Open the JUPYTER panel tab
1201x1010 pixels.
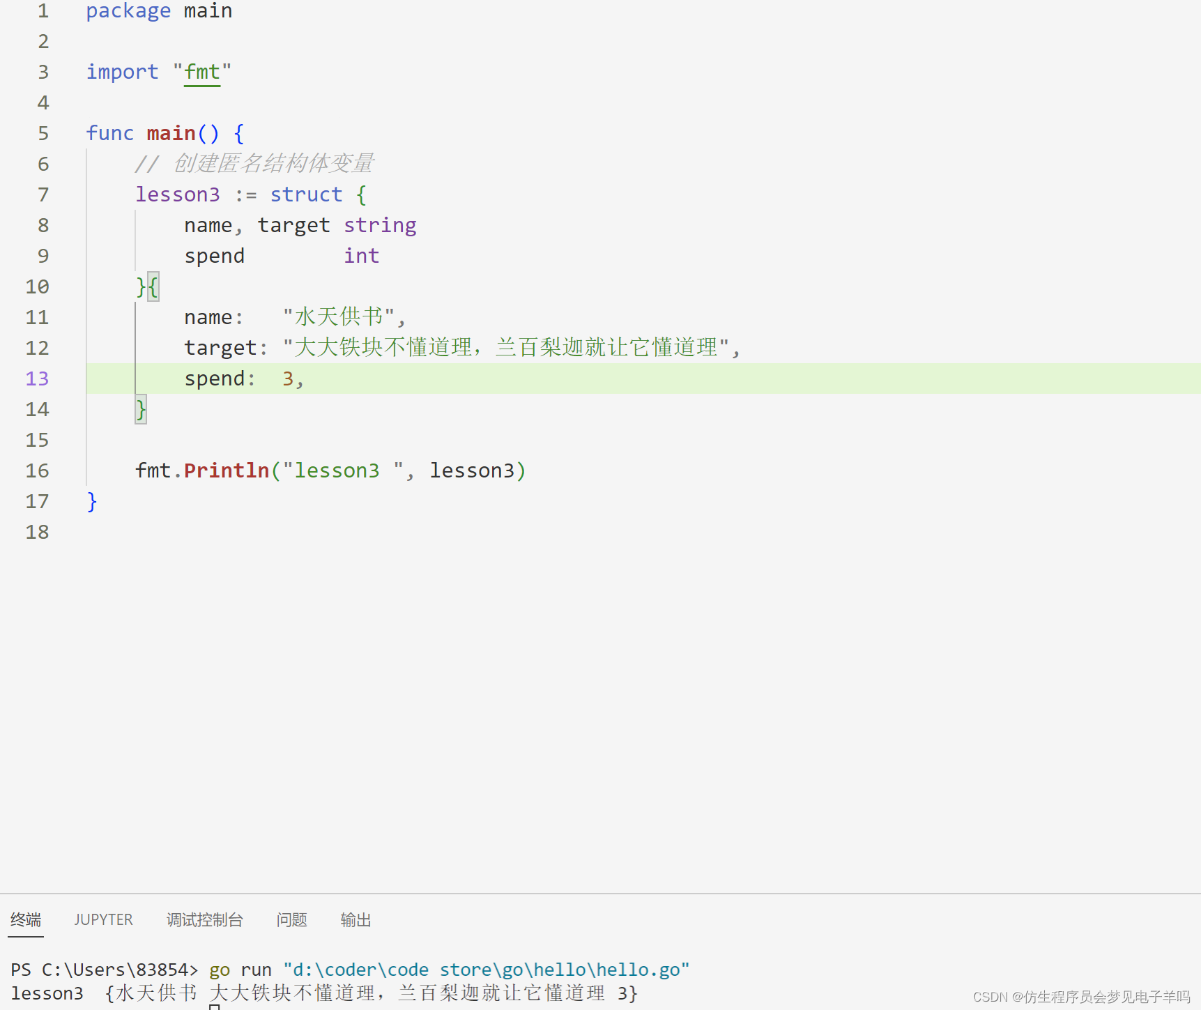click(x=103, y=919)
